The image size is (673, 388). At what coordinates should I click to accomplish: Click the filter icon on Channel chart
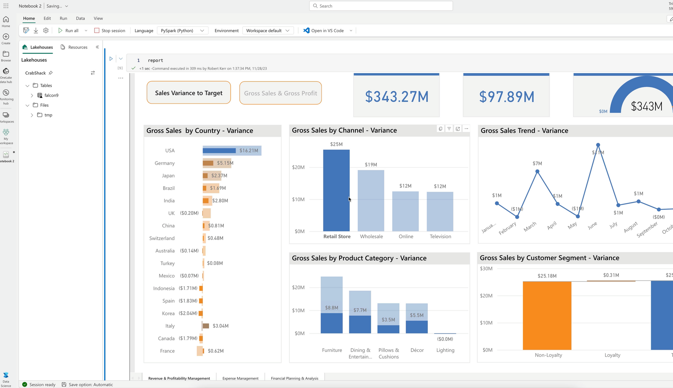tap(449, 129)
